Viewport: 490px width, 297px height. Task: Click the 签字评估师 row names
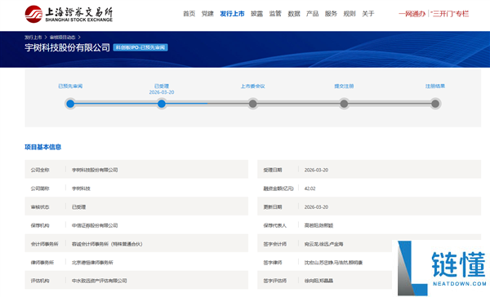coord(318,281)
